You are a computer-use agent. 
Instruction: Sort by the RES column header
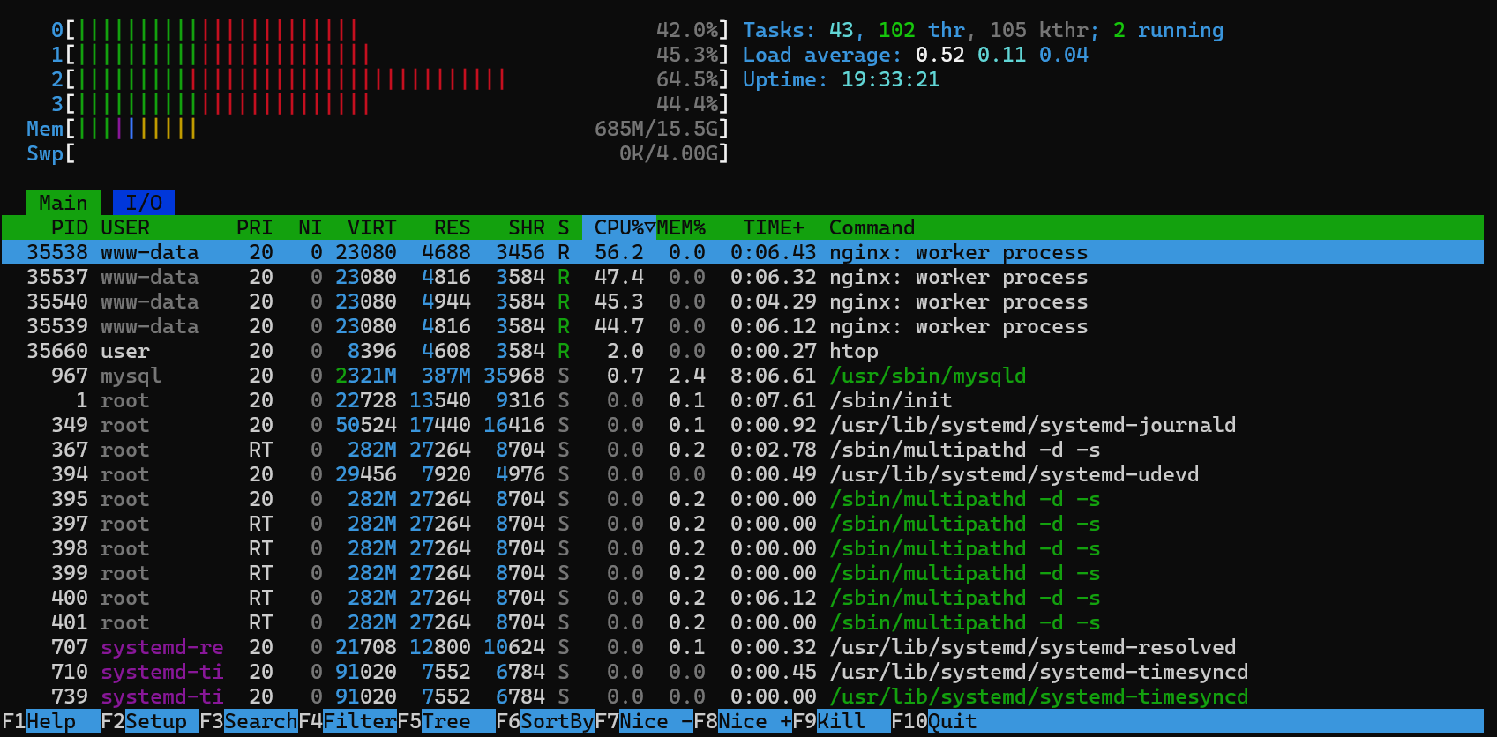pyautogui.click(x=453, y=227)
